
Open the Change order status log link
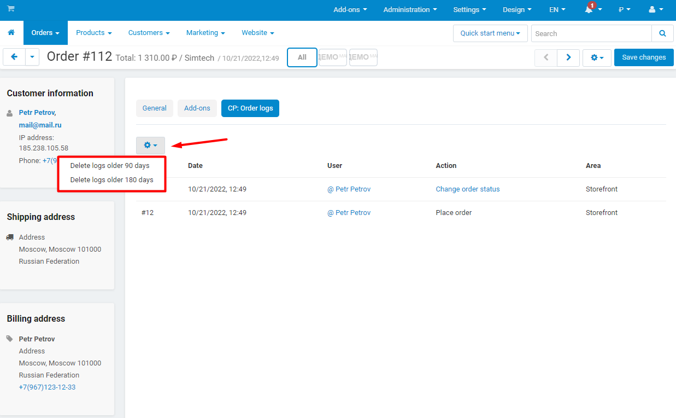tap(468, 189)
